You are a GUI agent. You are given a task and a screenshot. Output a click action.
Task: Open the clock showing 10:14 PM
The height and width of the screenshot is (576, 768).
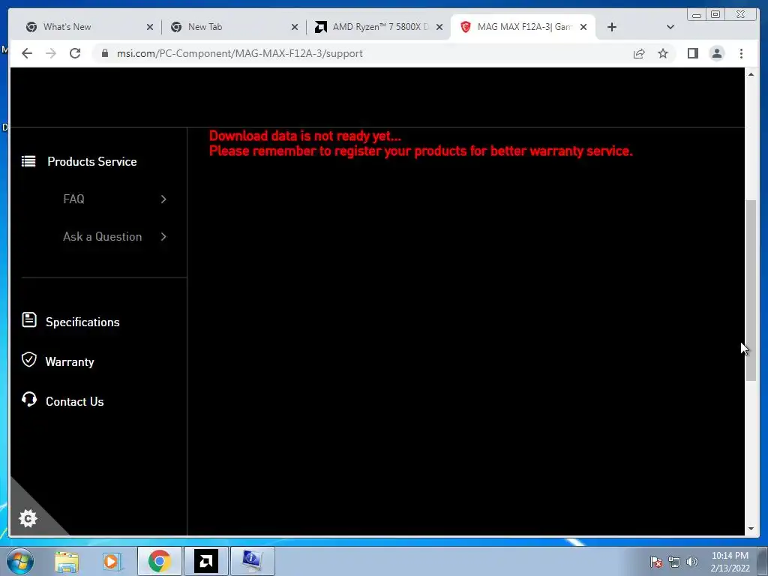[730, 562]
